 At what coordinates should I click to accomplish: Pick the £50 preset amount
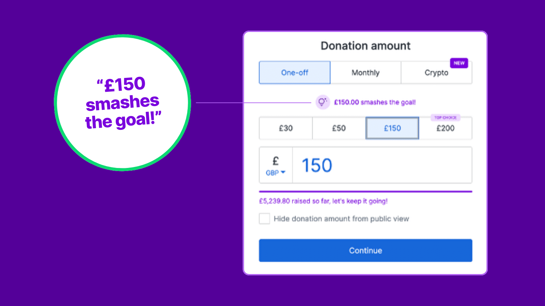(339, 128)
